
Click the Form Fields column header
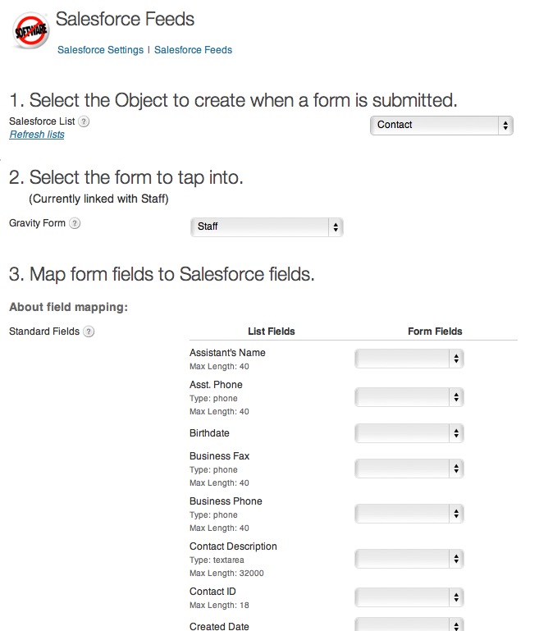[x=435, y=332]
